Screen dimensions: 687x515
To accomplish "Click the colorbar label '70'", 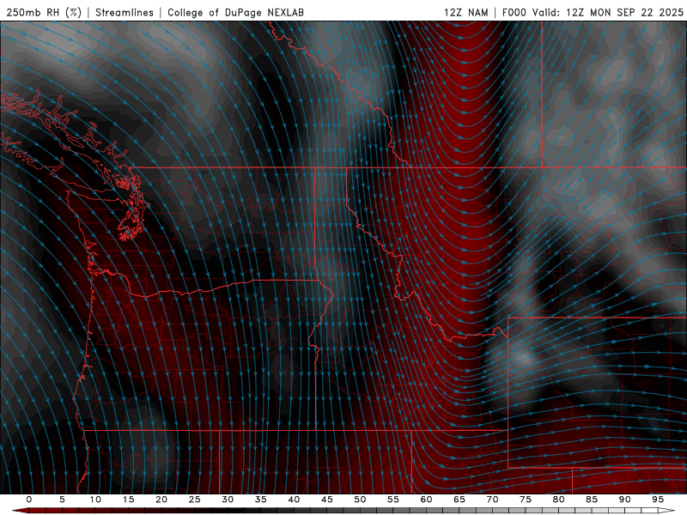I will [492, 500].
